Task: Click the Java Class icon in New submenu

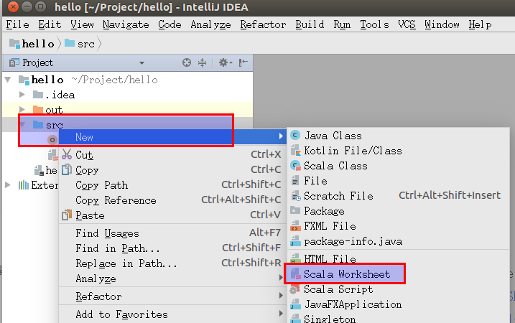Action: (x=295, y=135)
